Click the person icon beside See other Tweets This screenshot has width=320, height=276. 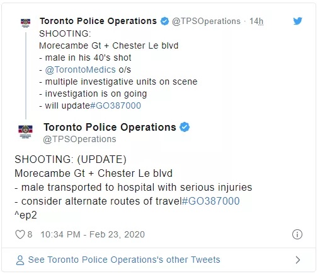[20, 260]
